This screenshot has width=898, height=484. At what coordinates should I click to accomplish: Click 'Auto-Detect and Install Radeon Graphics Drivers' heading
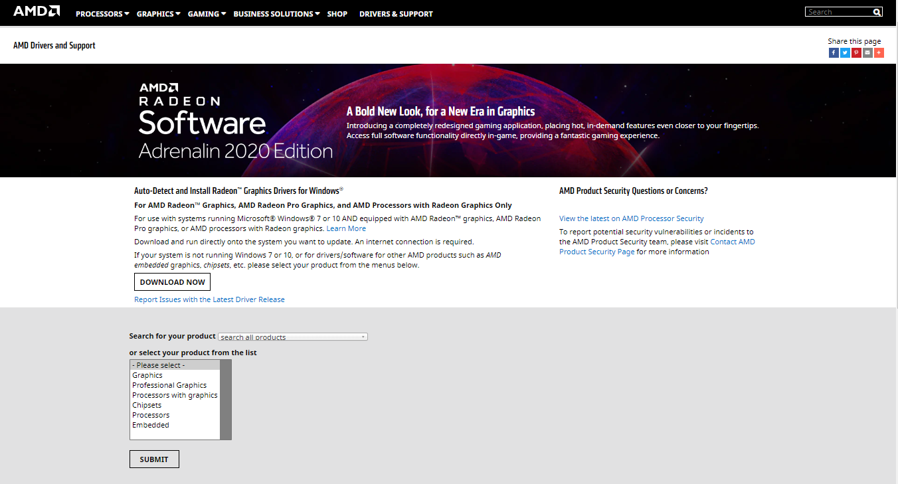(x=238, y=190)
